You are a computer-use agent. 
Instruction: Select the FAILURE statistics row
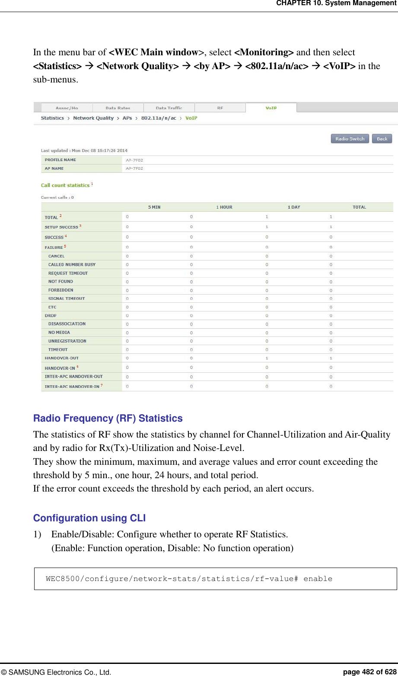click(55, 247)
